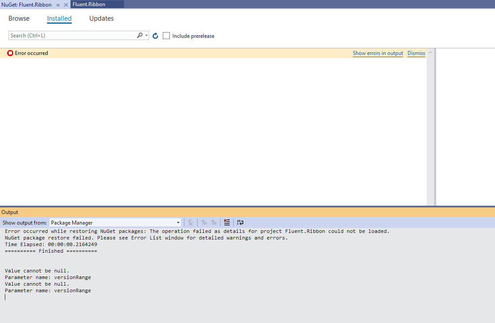Select Package Manager from output source combo

[114, 222]
